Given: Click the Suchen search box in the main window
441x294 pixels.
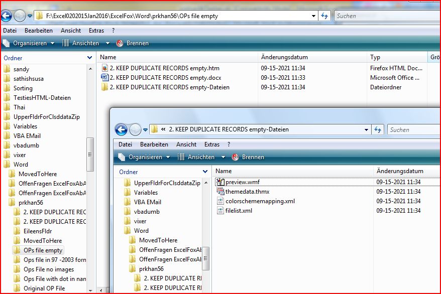Looking at the screenshot, I should [388, 16].
